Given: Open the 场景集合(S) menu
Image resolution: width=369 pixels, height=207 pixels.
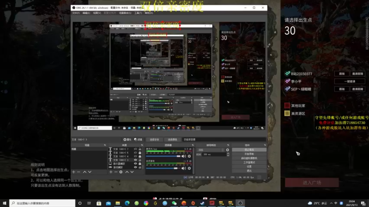Looking at the screenshot, I should [125, 13].
